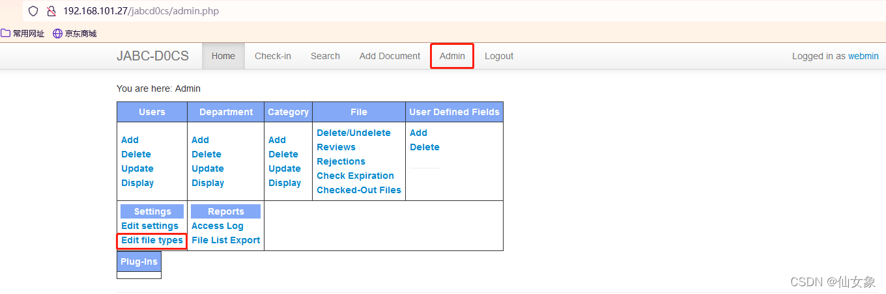Open the Search nav item

click(325, 56)
